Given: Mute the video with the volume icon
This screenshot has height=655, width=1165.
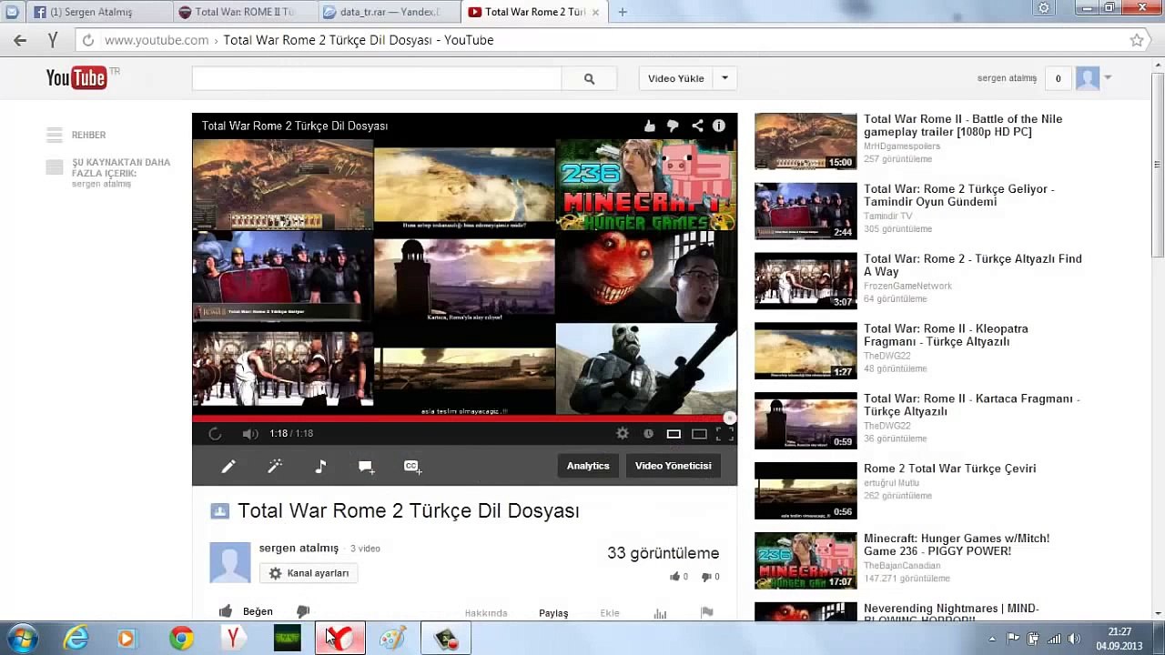Looking at the screenshot, I should click(x=250, y=434).
